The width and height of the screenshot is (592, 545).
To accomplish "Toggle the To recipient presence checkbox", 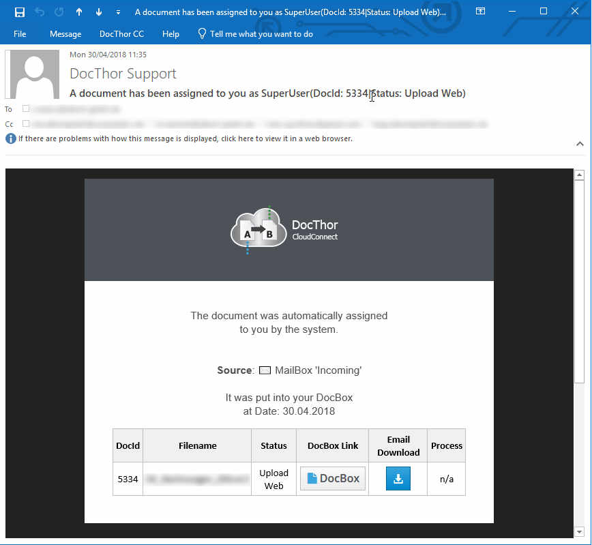I will pos(26,108).
